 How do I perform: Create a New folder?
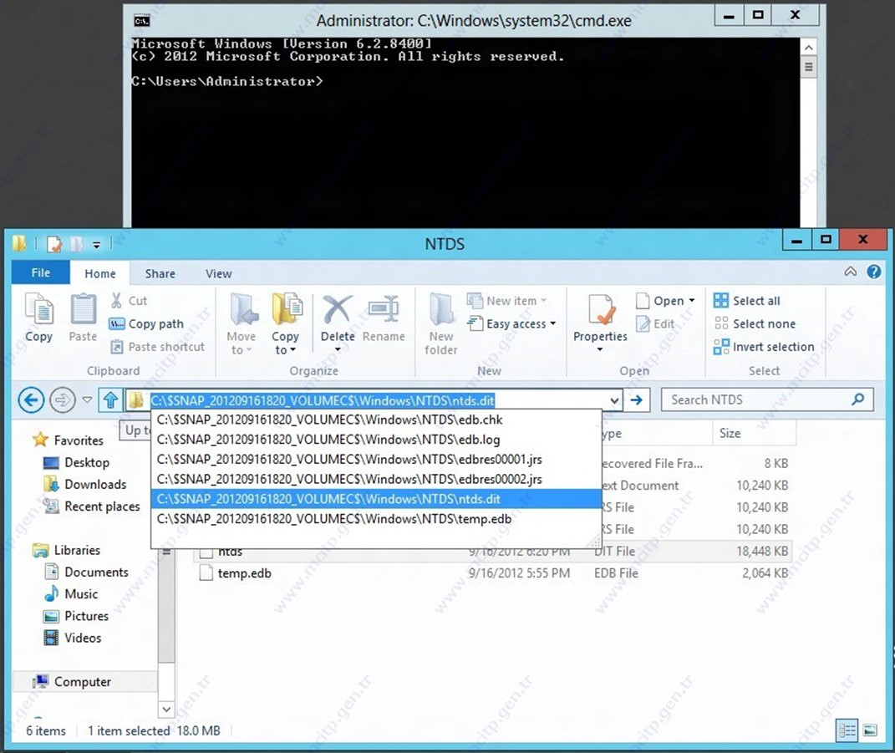(441, 324)
